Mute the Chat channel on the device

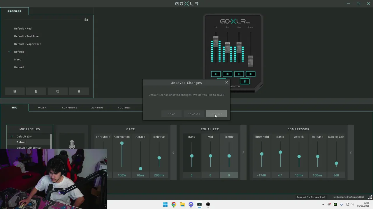coord(227,74)
